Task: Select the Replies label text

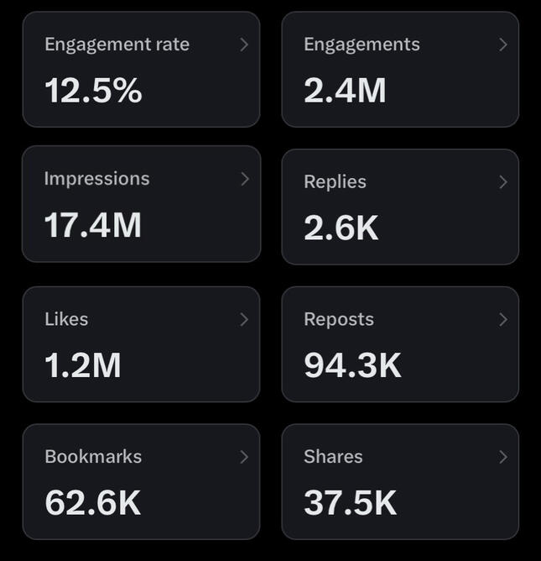Action: click(x=335, y=182)
